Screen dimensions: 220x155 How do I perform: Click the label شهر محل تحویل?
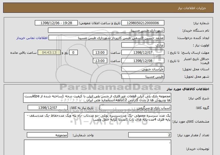(197, 77)
